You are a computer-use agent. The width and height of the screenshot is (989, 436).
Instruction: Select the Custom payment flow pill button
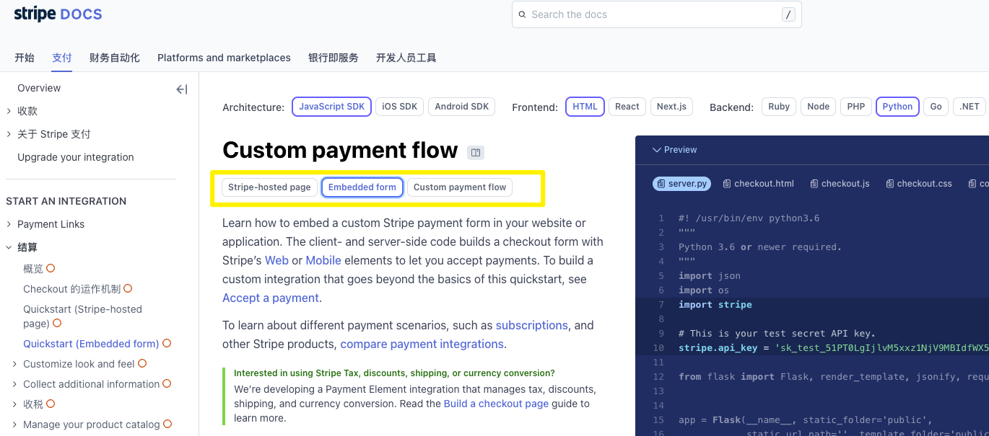click(x=460, y=187)
